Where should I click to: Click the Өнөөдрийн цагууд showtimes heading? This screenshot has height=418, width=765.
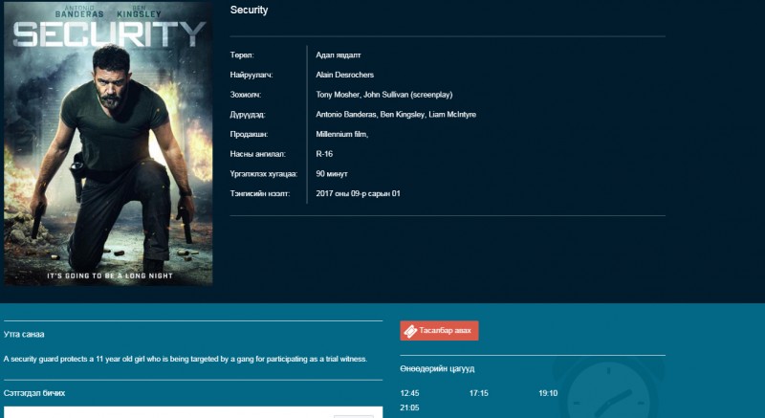pyautogui.click(x=437, y=368)
